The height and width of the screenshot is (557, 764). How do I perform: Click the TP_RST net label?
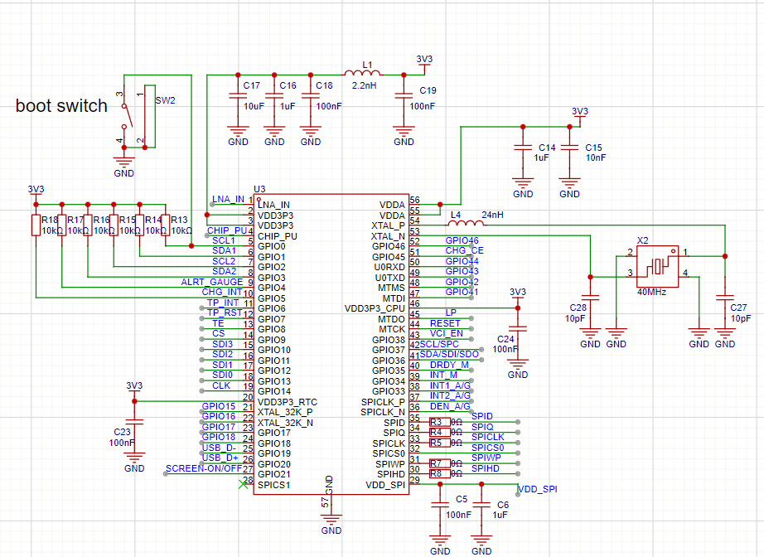[x=225, y=312]
